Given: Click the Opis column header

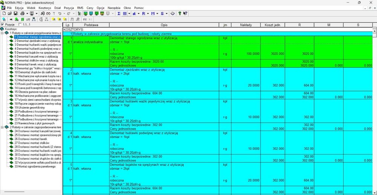Looking at the screenshot, I should (164, 25).
